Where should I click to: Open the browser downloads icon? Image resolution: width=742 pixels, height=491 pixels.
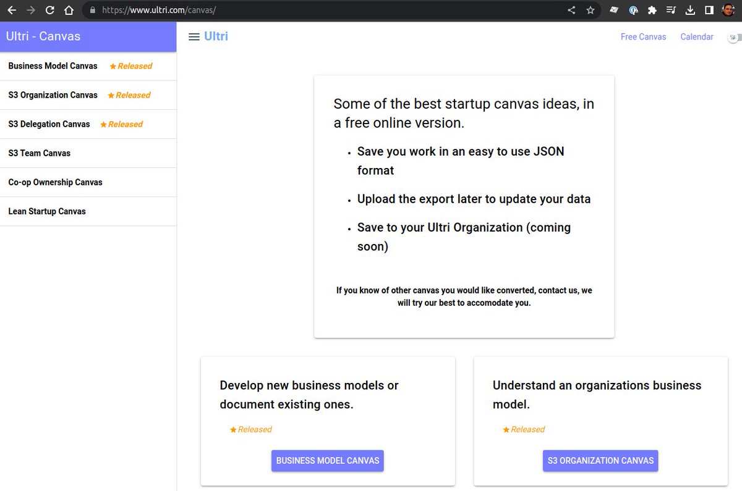[691, 10]
